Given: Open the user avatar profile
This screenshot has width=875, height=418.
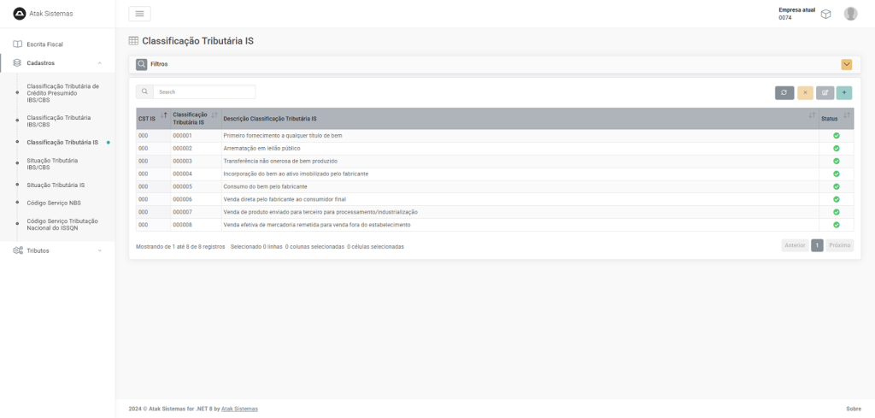Looking at the screenshot, I should [850, 14].
